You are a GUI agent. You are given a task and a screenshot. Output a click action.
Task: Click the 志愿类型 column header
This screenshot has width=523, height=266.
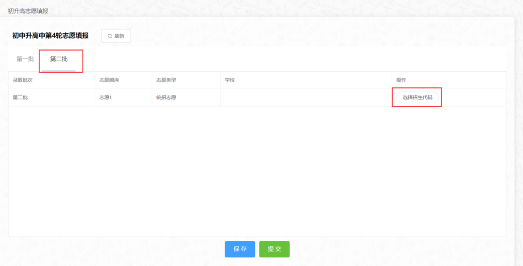pyautogui.click(x=166, y=80)
